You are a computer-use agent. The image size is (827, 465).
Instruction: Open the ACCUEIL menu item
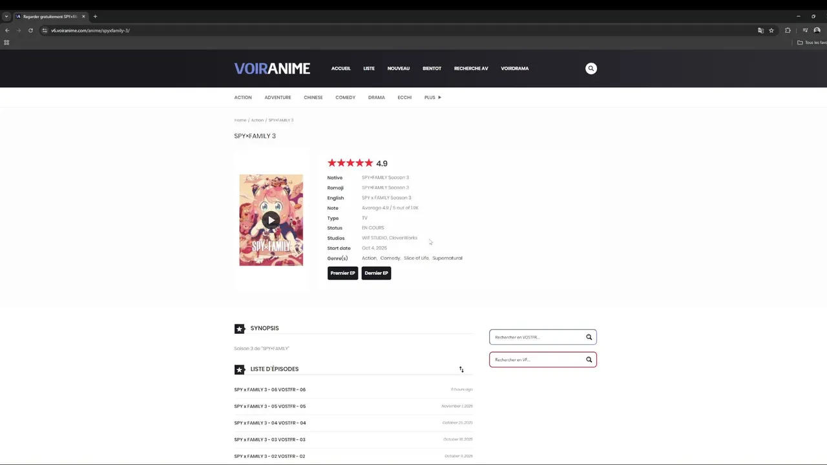pyautogui.click(x=340, y=68)
